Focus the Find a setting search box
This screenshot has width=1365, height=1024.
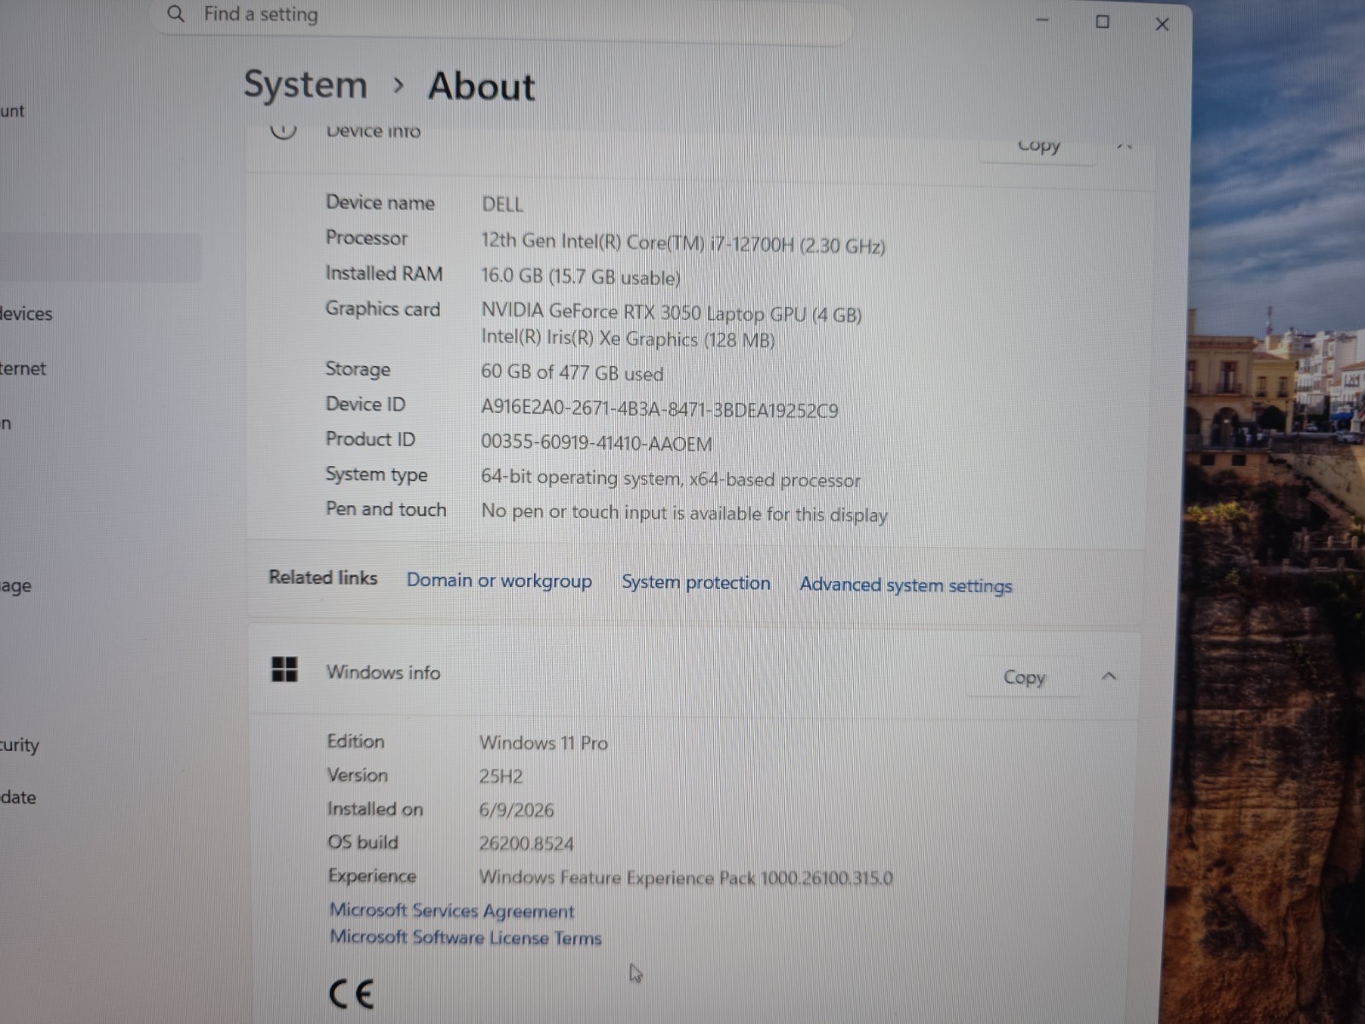tap(503, 17)
